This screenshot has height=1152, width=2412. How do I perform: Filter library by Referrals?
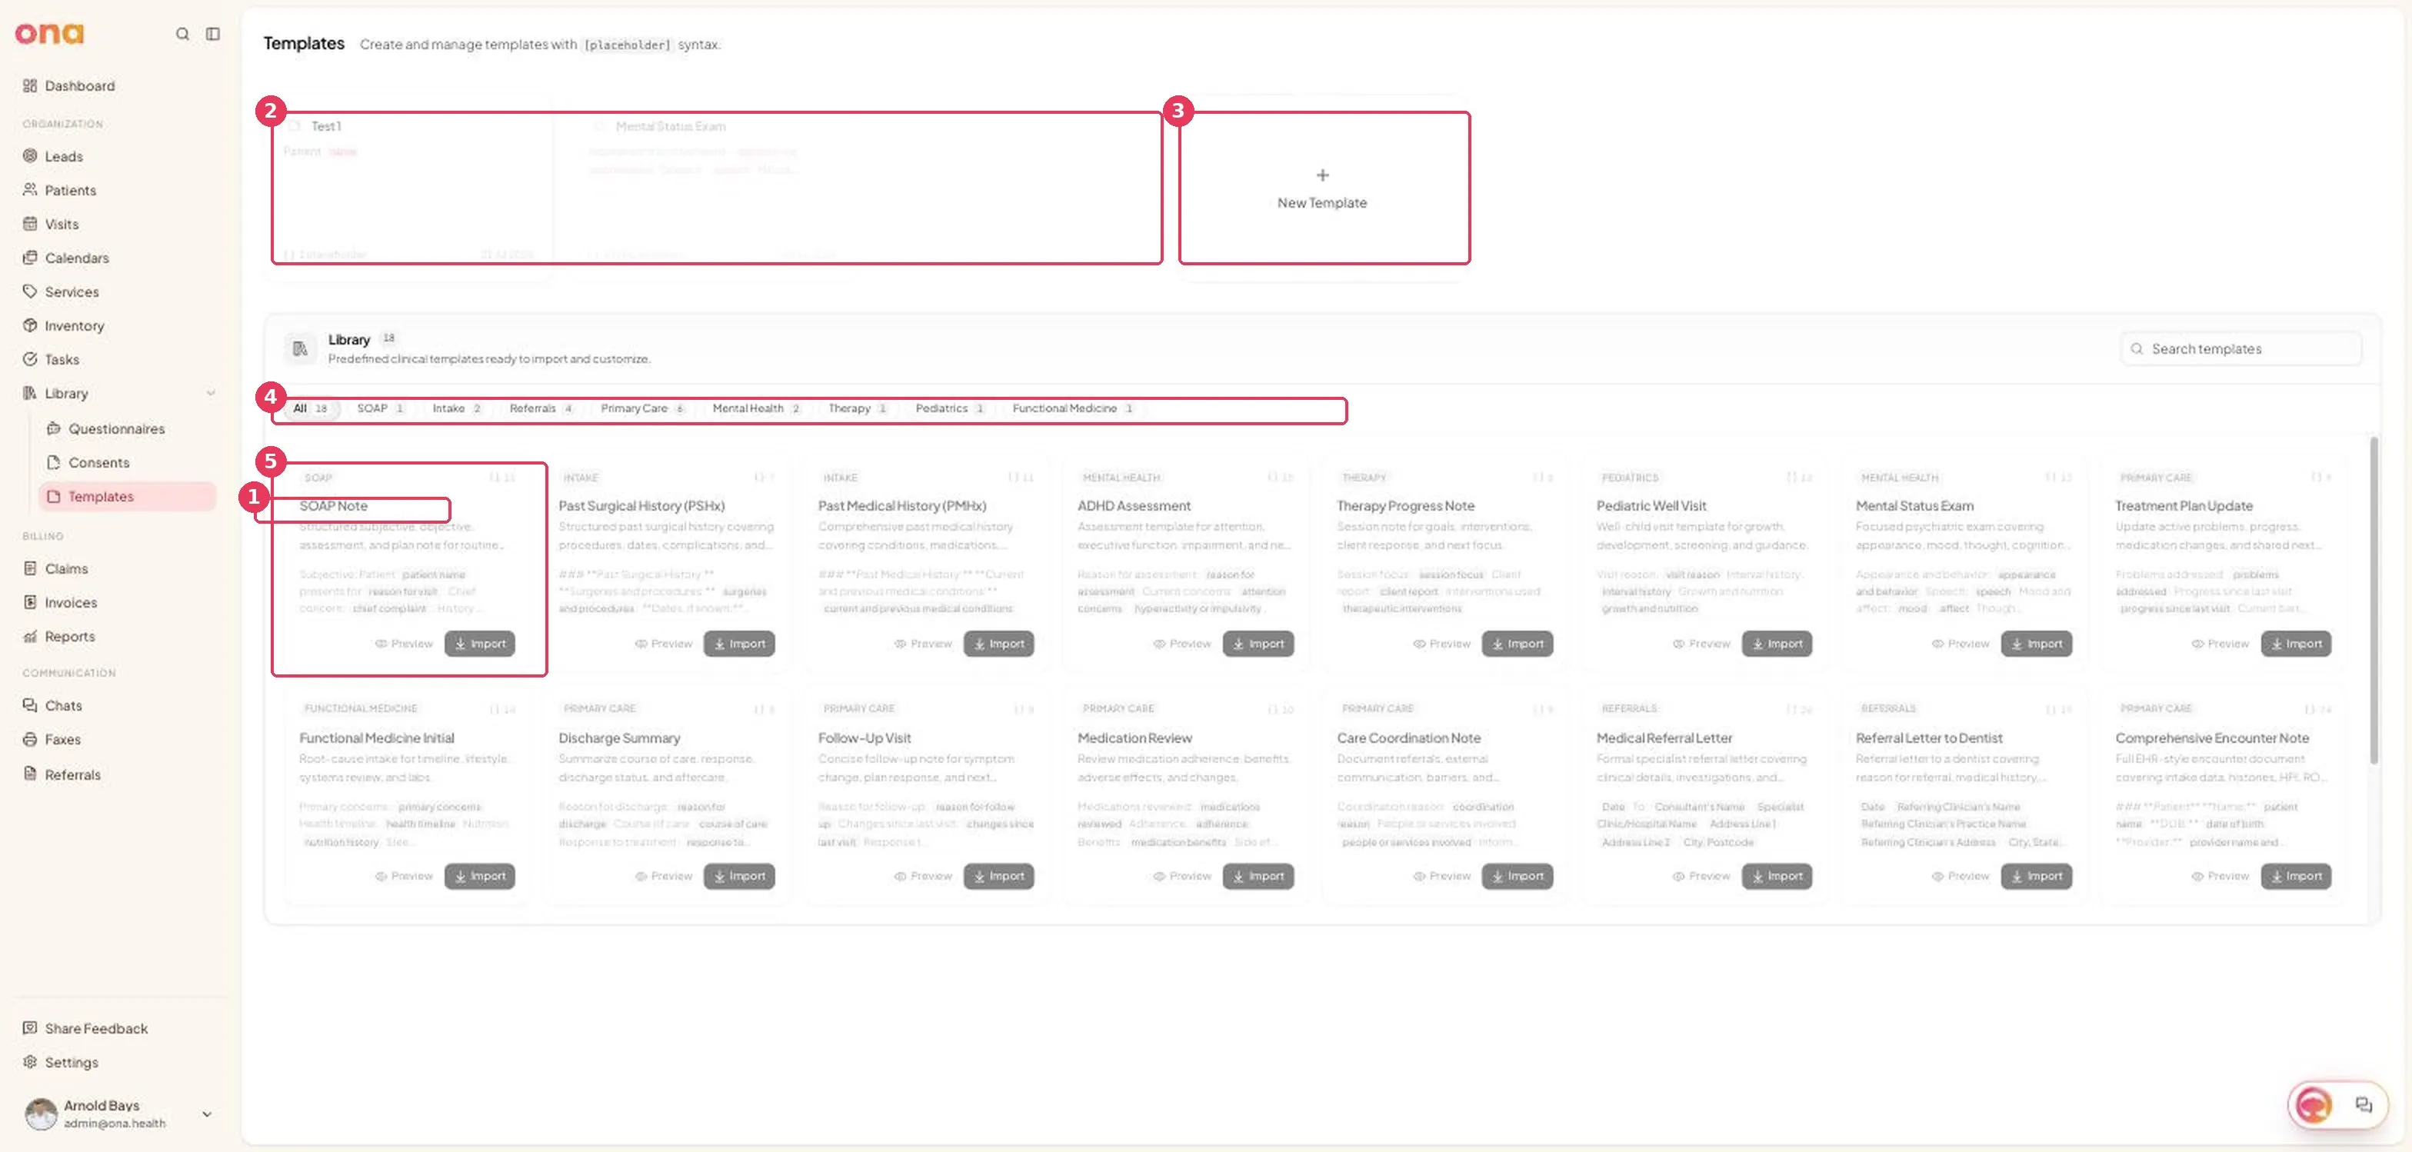[541, 409]
